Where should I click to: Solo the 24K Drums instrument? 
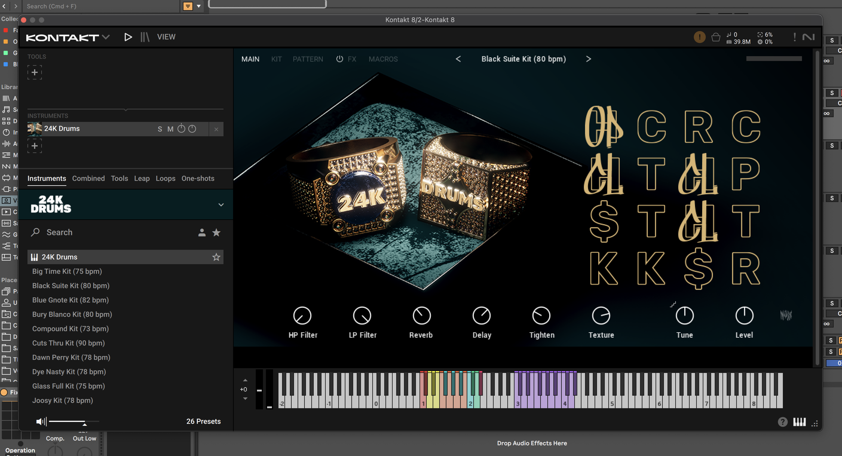click(x=160, y=129)
